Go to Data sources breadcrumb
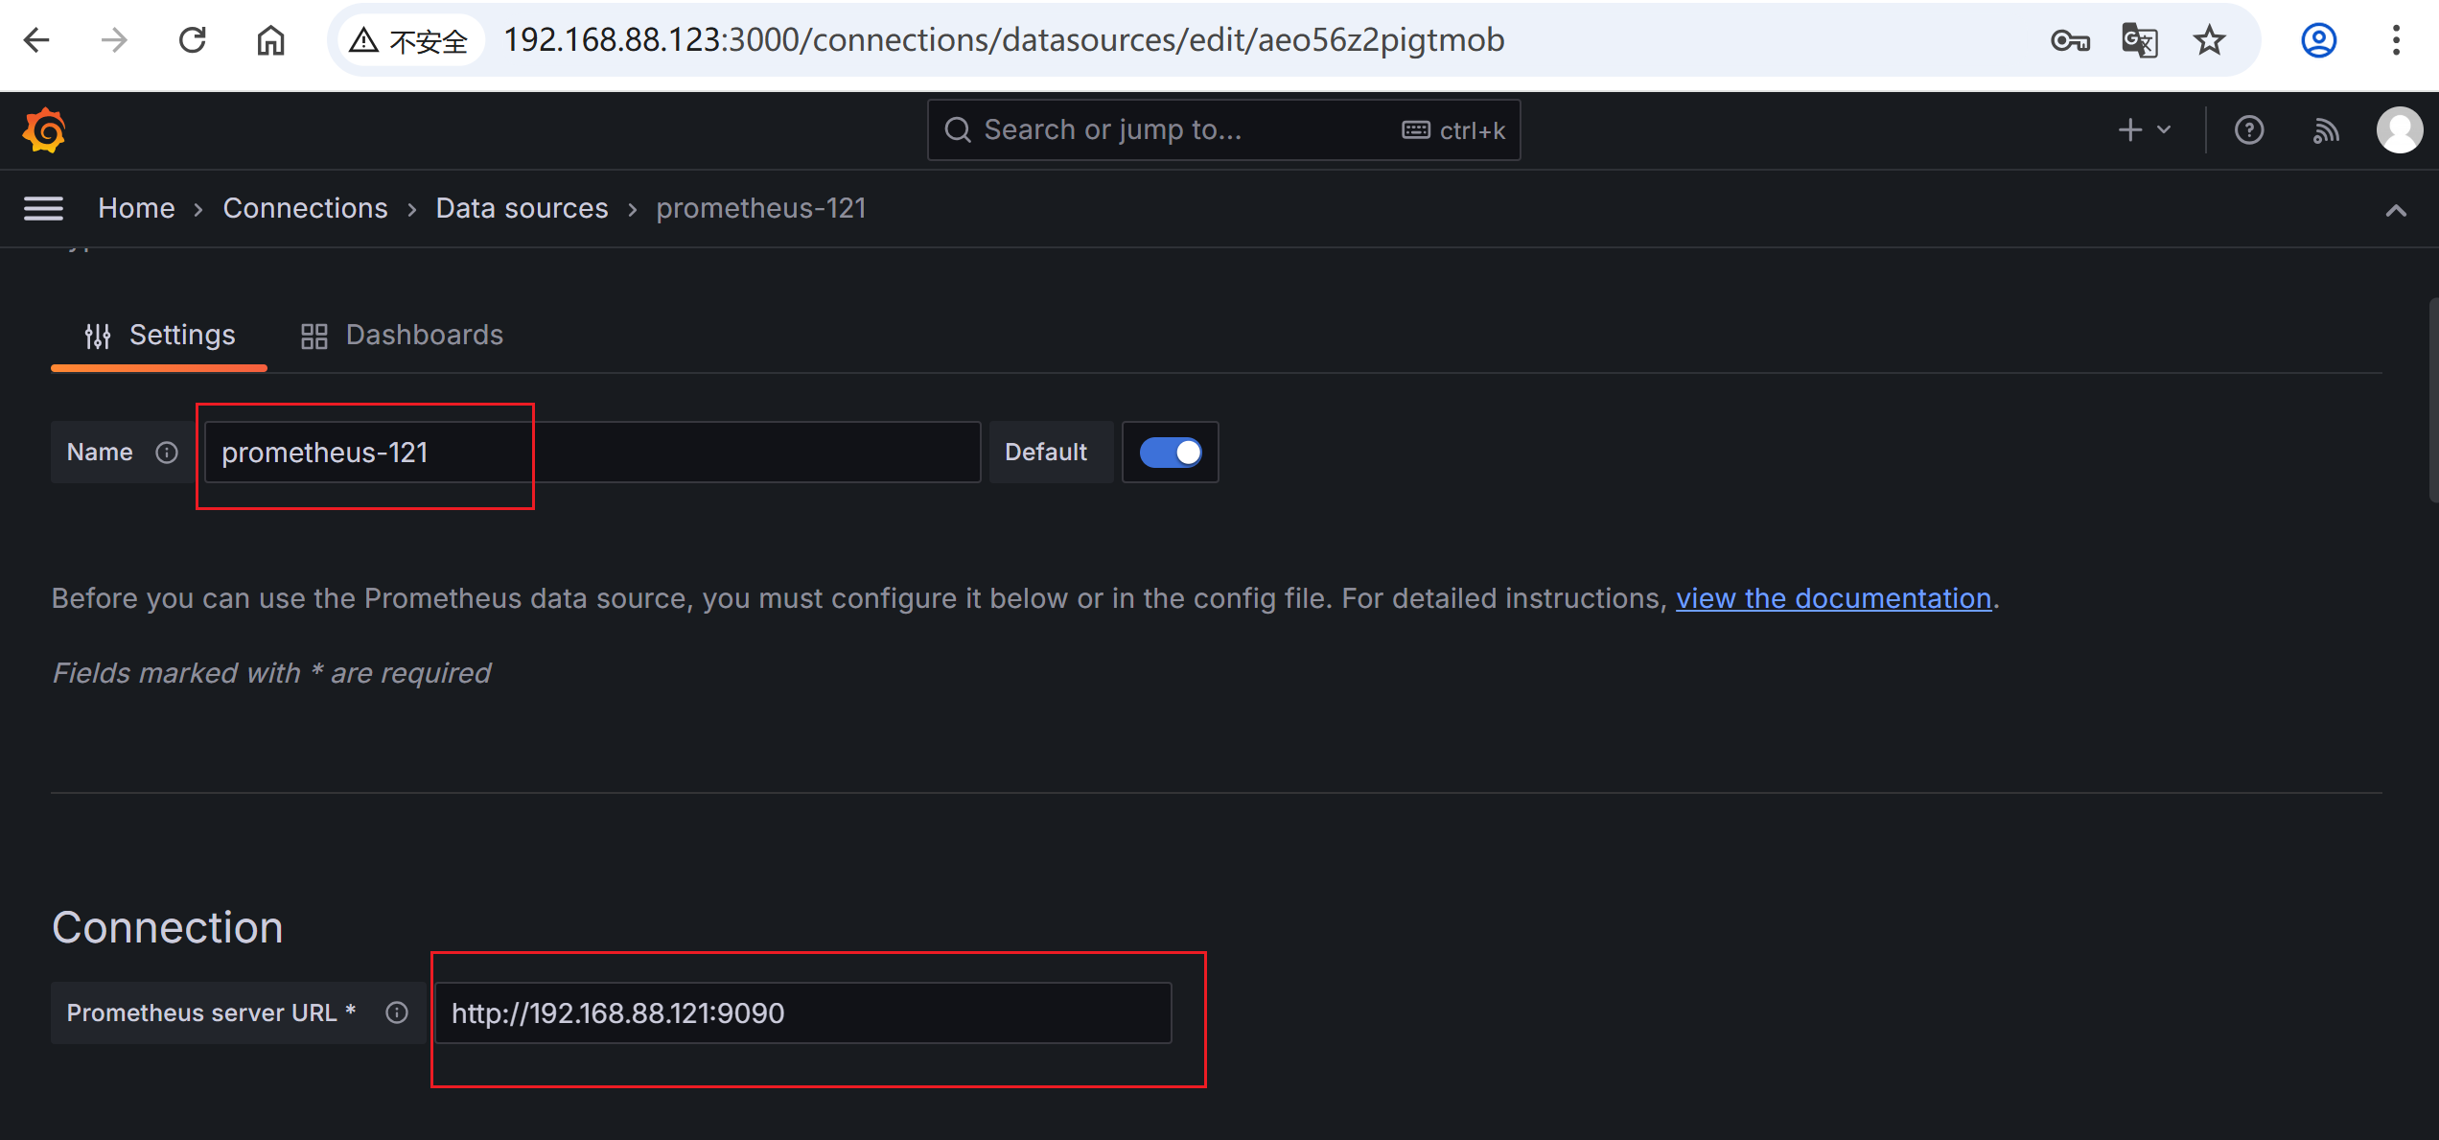Screen dimensions: 2439x1140 (522, 208)
